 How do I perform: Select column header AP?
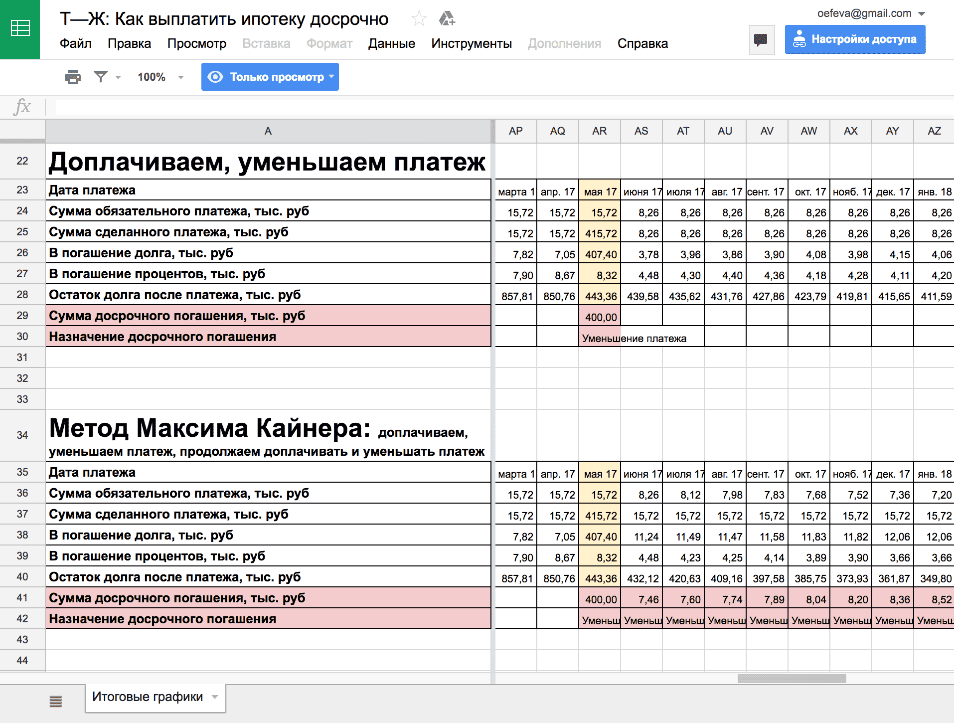(515, 131)
